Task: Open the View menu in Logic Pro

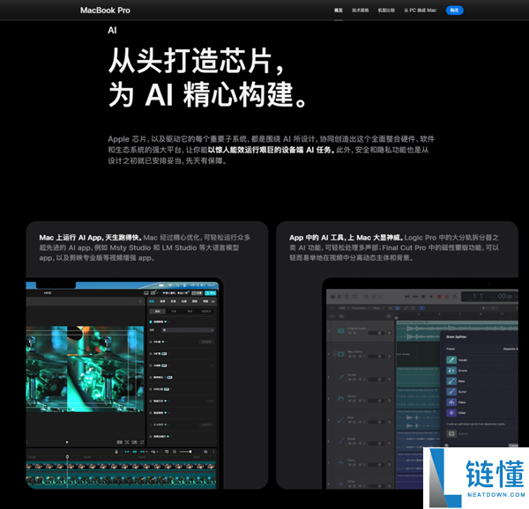Action: pyautogui.click(x=376, y=308)
